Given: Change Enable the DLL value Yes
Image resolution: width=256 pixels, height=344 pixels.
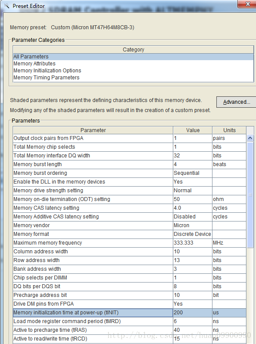Looking at the screenshot, I should pos(193,182).
